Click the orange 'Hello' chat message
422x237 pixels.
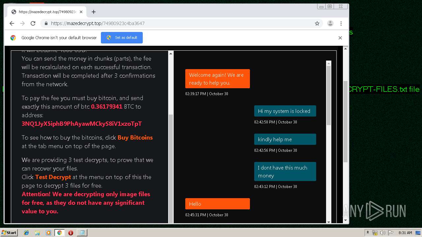click(218, 204)
